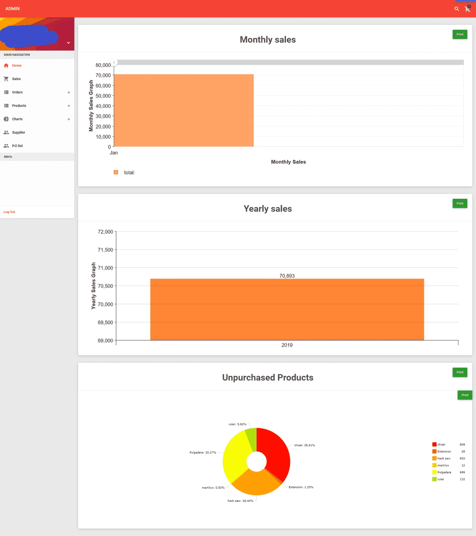
Task: Expand the Orders submenu plus
Action: (69, 92)
